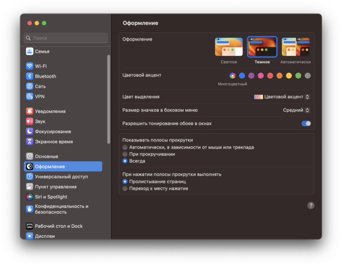The image size is (342, 266).
Task: Choose При прокручивании radio button
Action: (125, 154)
